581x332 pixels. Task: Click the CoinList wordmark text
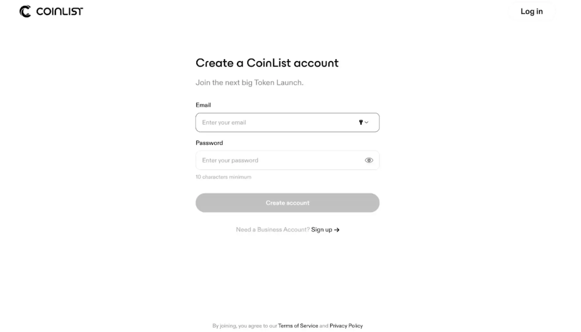pos(60,12)
